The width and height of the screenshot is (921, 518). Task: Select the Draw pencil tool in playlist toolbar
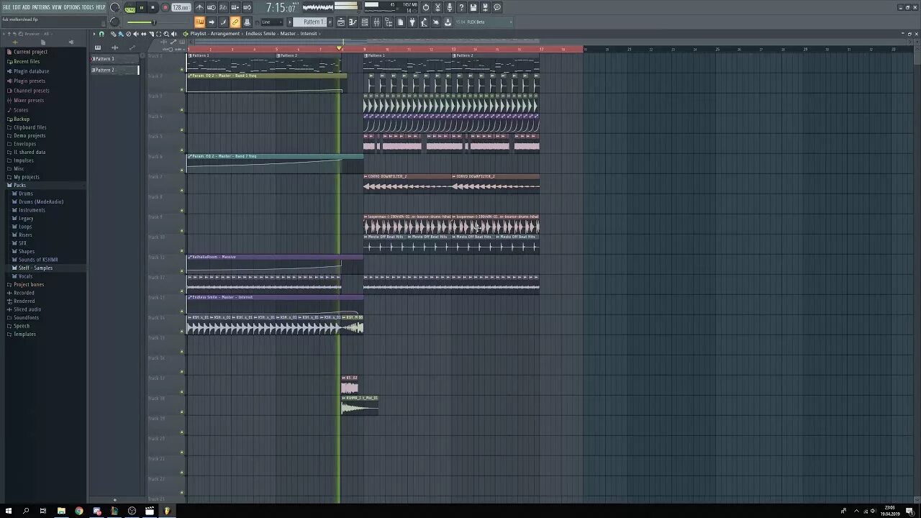click(113, 34)
